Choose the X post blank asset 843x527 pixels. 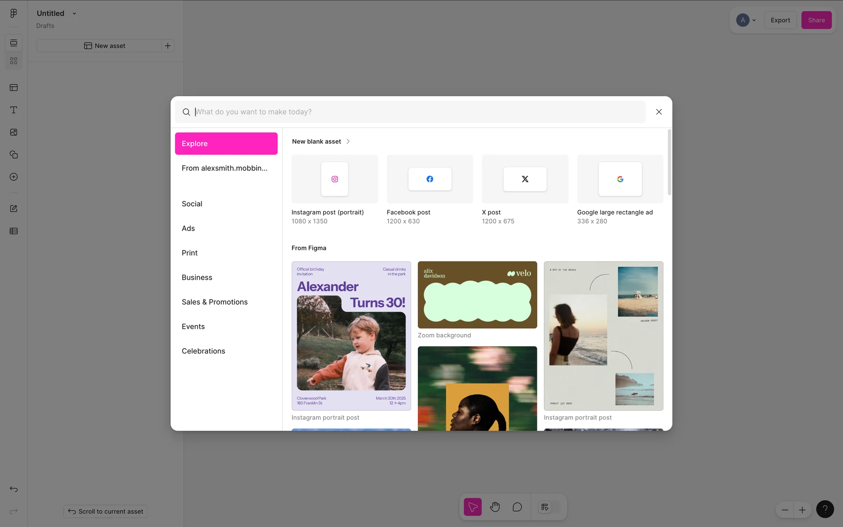point(525,179)
